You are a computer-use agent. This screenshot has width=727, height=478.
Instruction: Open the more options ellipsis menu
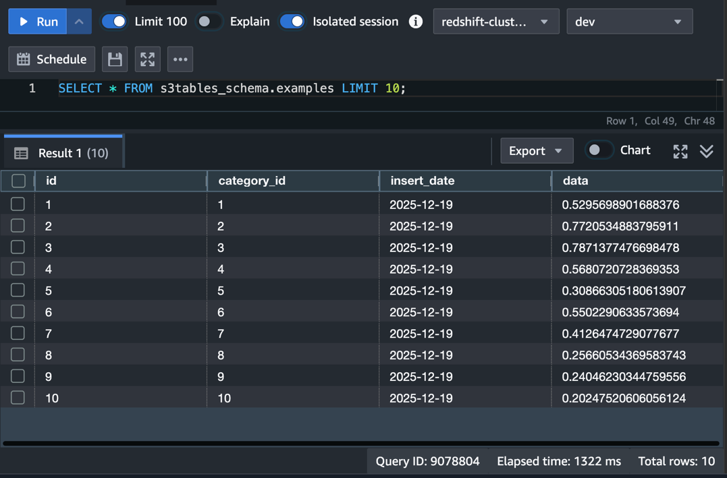(x=180, y=59)
